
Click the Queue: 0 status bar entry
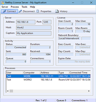(61, 100)
